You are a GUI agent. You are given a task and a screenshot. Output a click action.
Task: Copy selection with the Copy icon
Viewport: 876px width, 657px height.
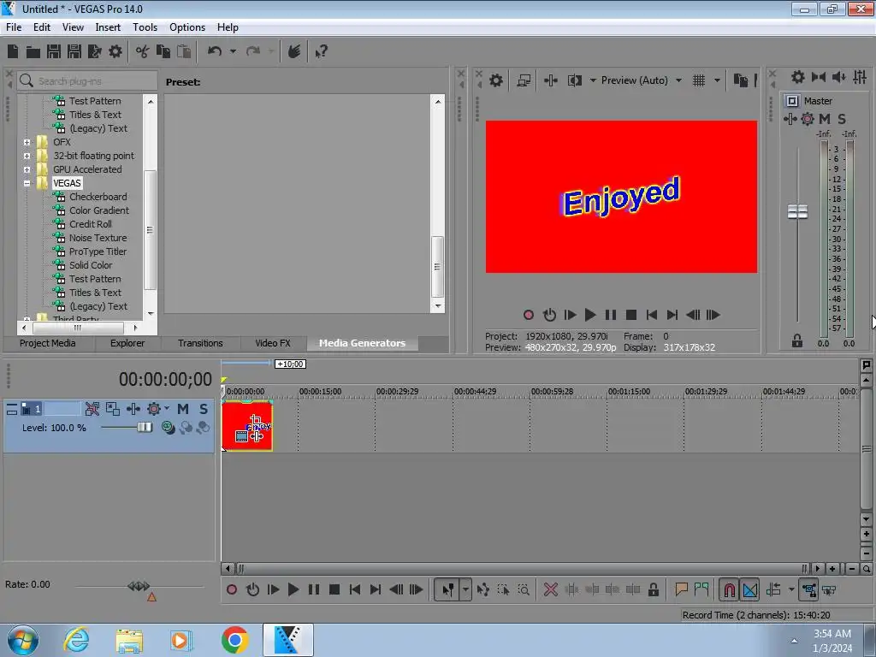point(163,51)
